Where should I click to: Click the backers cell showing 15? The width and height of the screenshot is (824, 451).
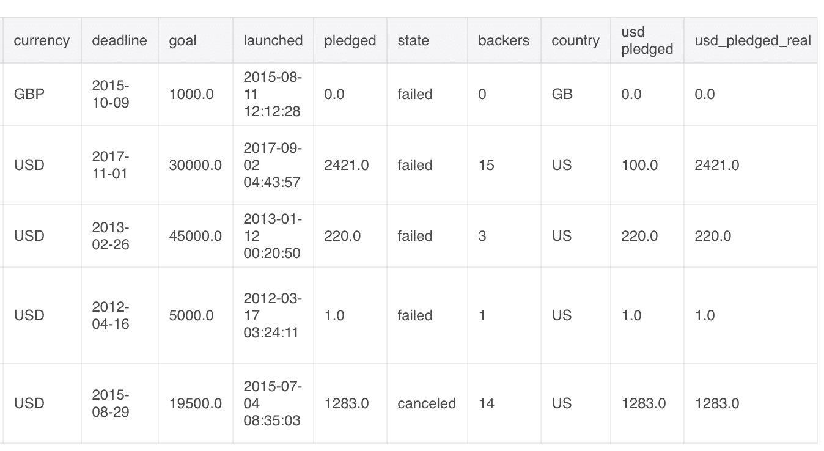tap(487, 165)
